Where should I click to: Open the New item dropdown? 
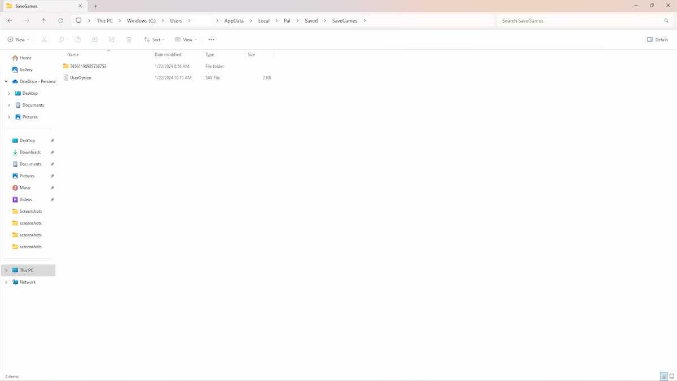[17, 40]
